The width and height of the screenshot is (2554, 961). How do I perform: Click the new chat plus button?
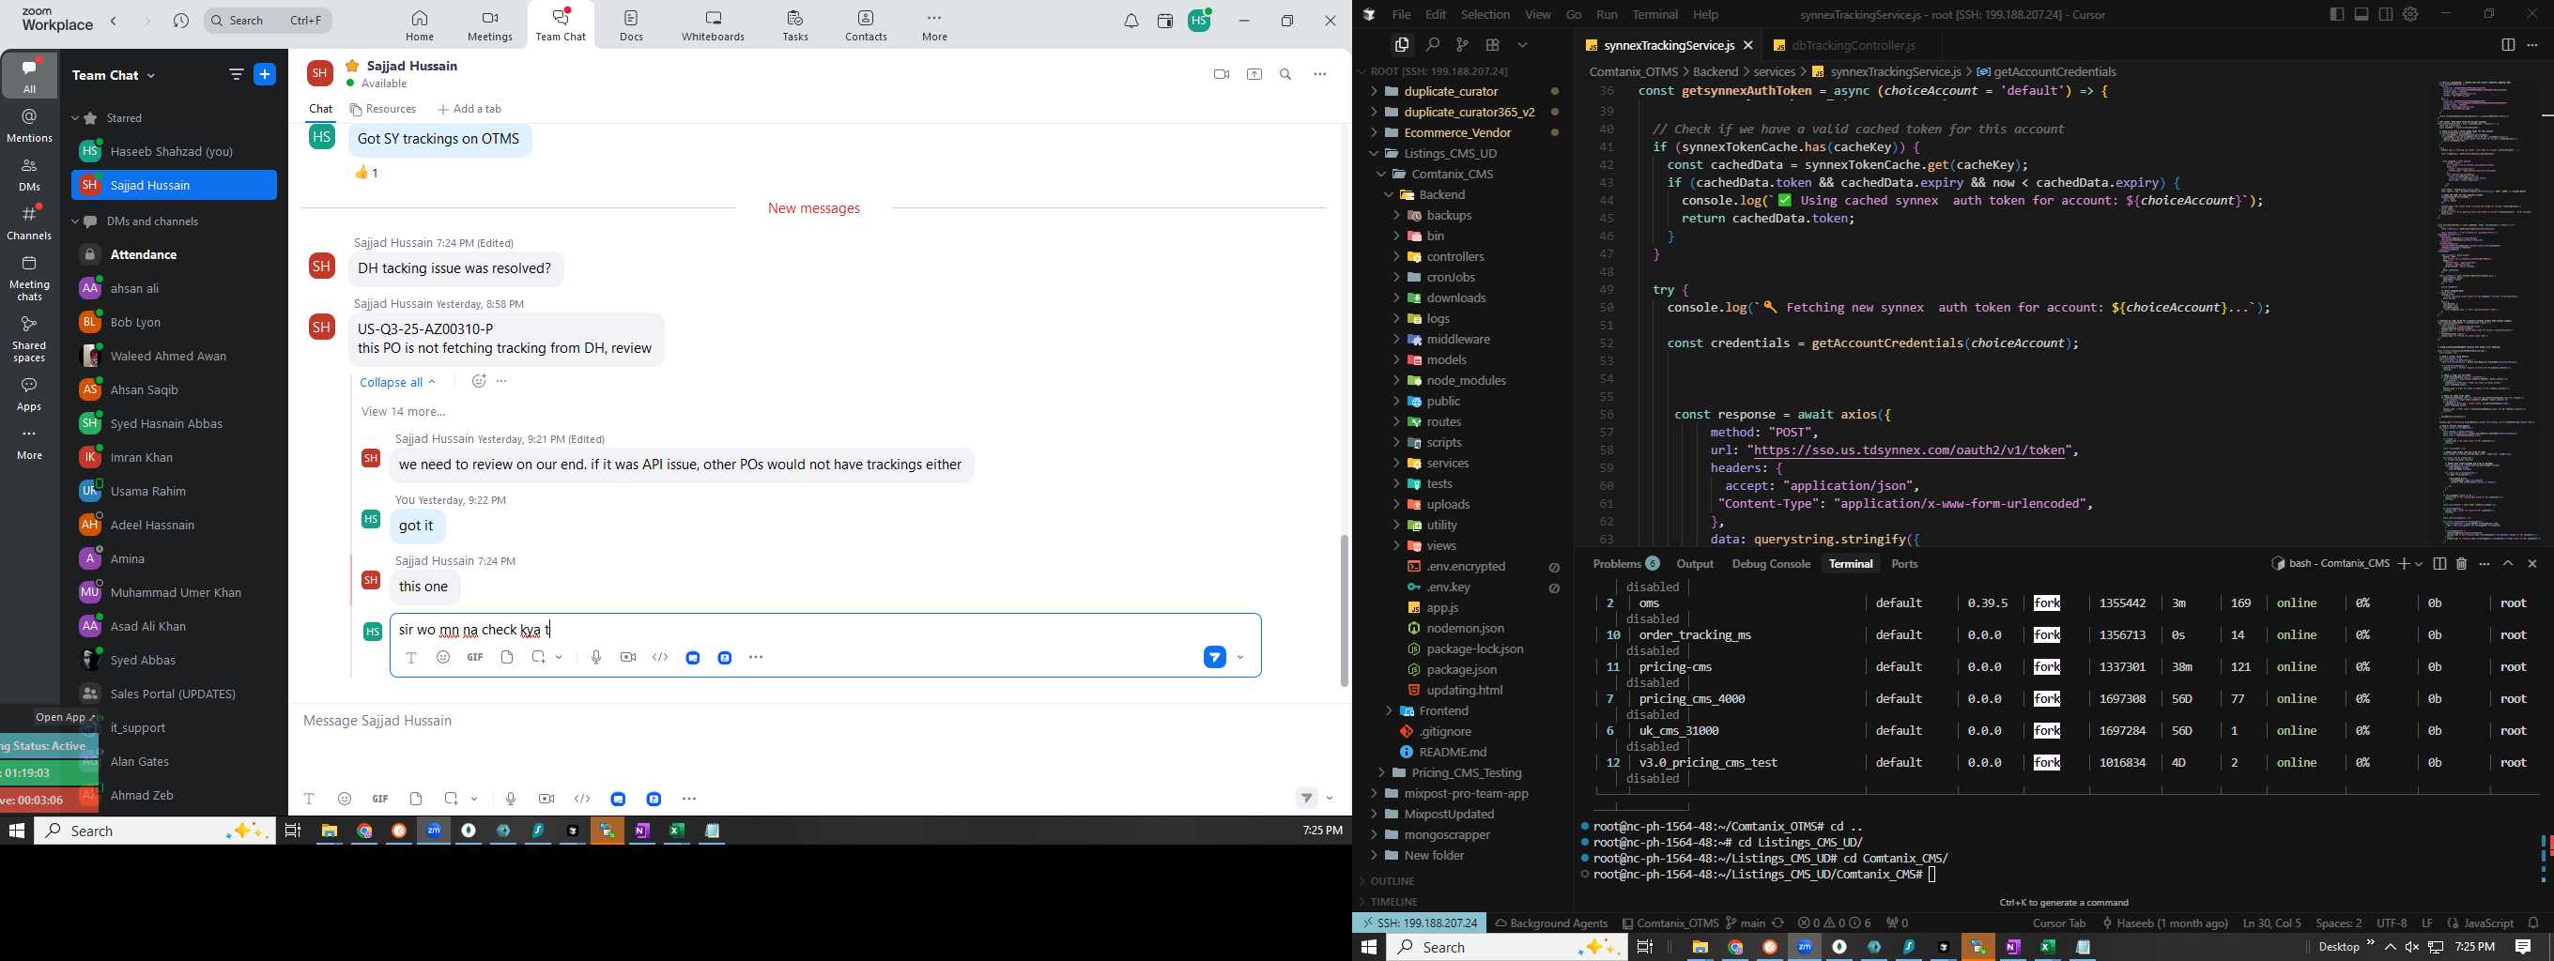[266, 74]
